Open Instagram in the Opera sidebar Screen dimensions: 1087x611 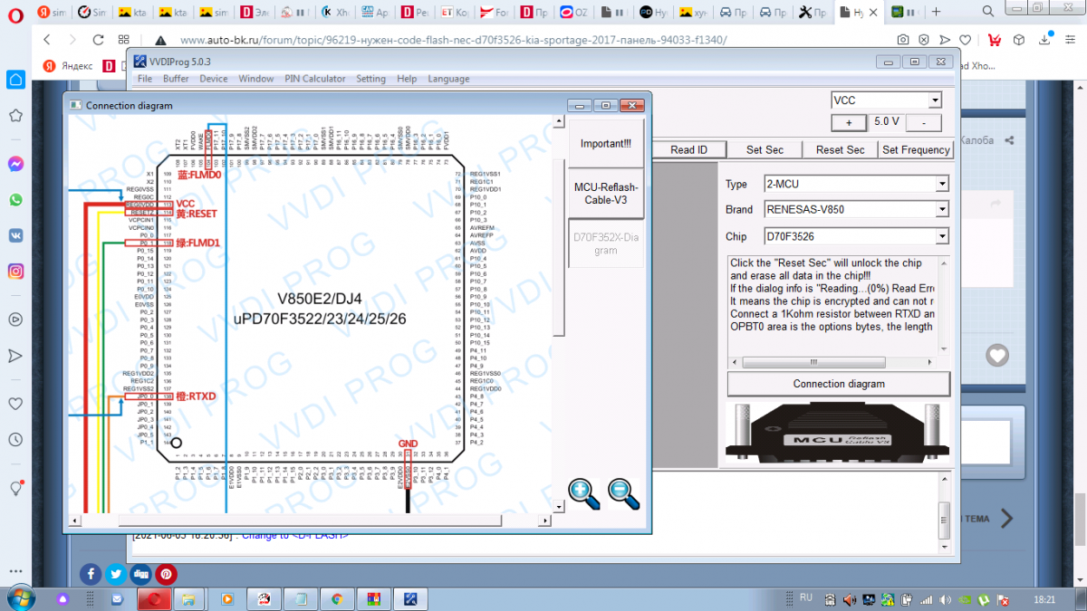coord(15,271)
